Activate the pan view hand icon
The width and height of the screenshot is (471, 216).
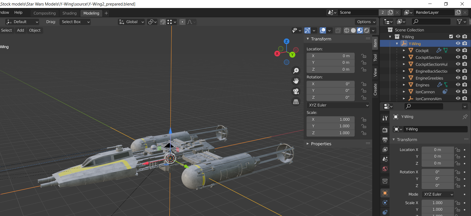point(296,81)
